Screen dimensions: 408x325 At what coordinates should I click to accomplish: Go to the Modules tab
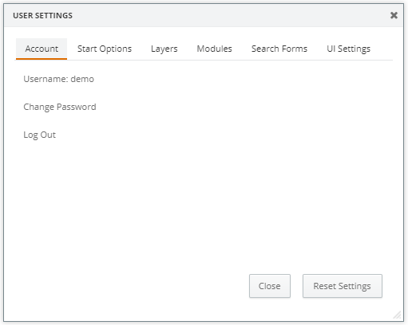(214, 49)
